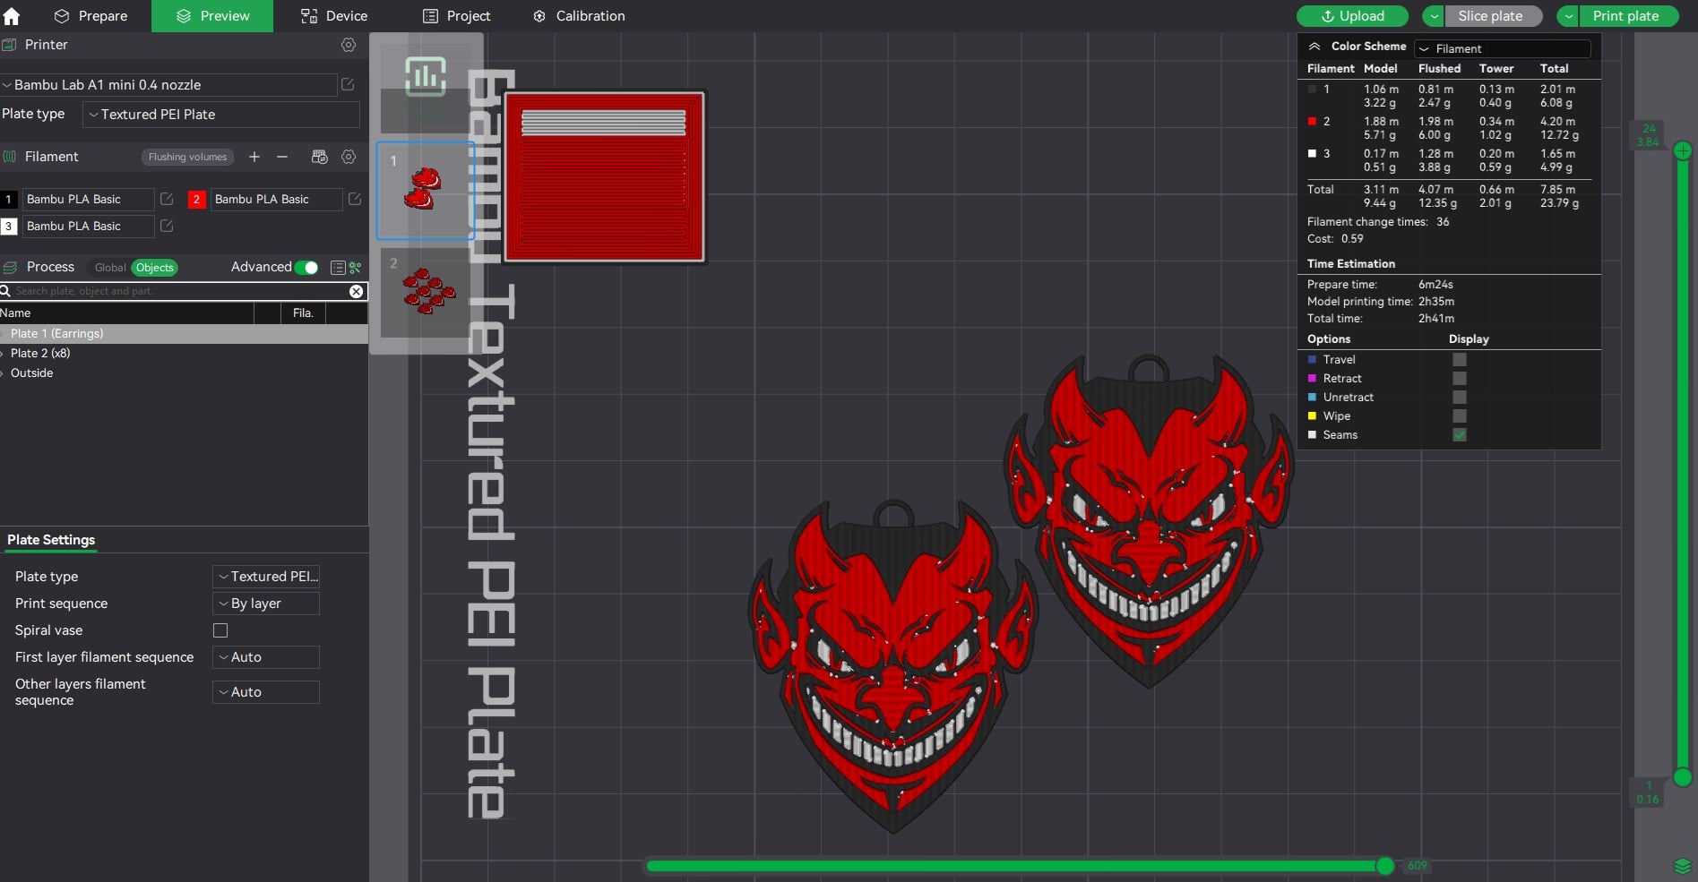Click the Fila. column header

(303, 313)
